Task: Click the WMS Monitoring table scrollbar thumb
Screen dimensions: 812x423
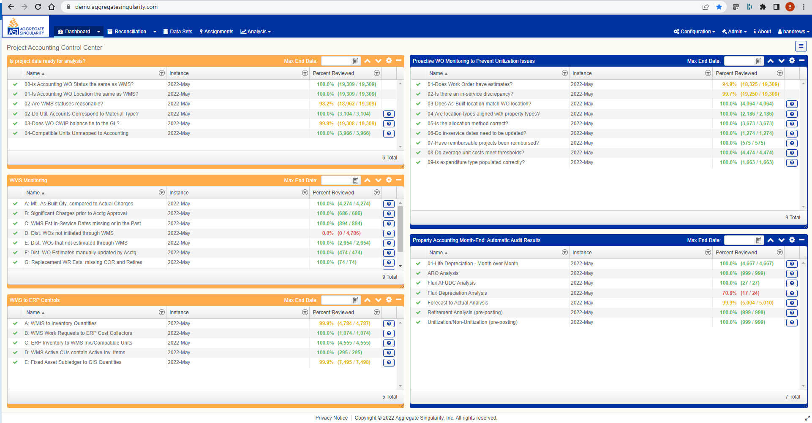Action: (x=400, y=229)
